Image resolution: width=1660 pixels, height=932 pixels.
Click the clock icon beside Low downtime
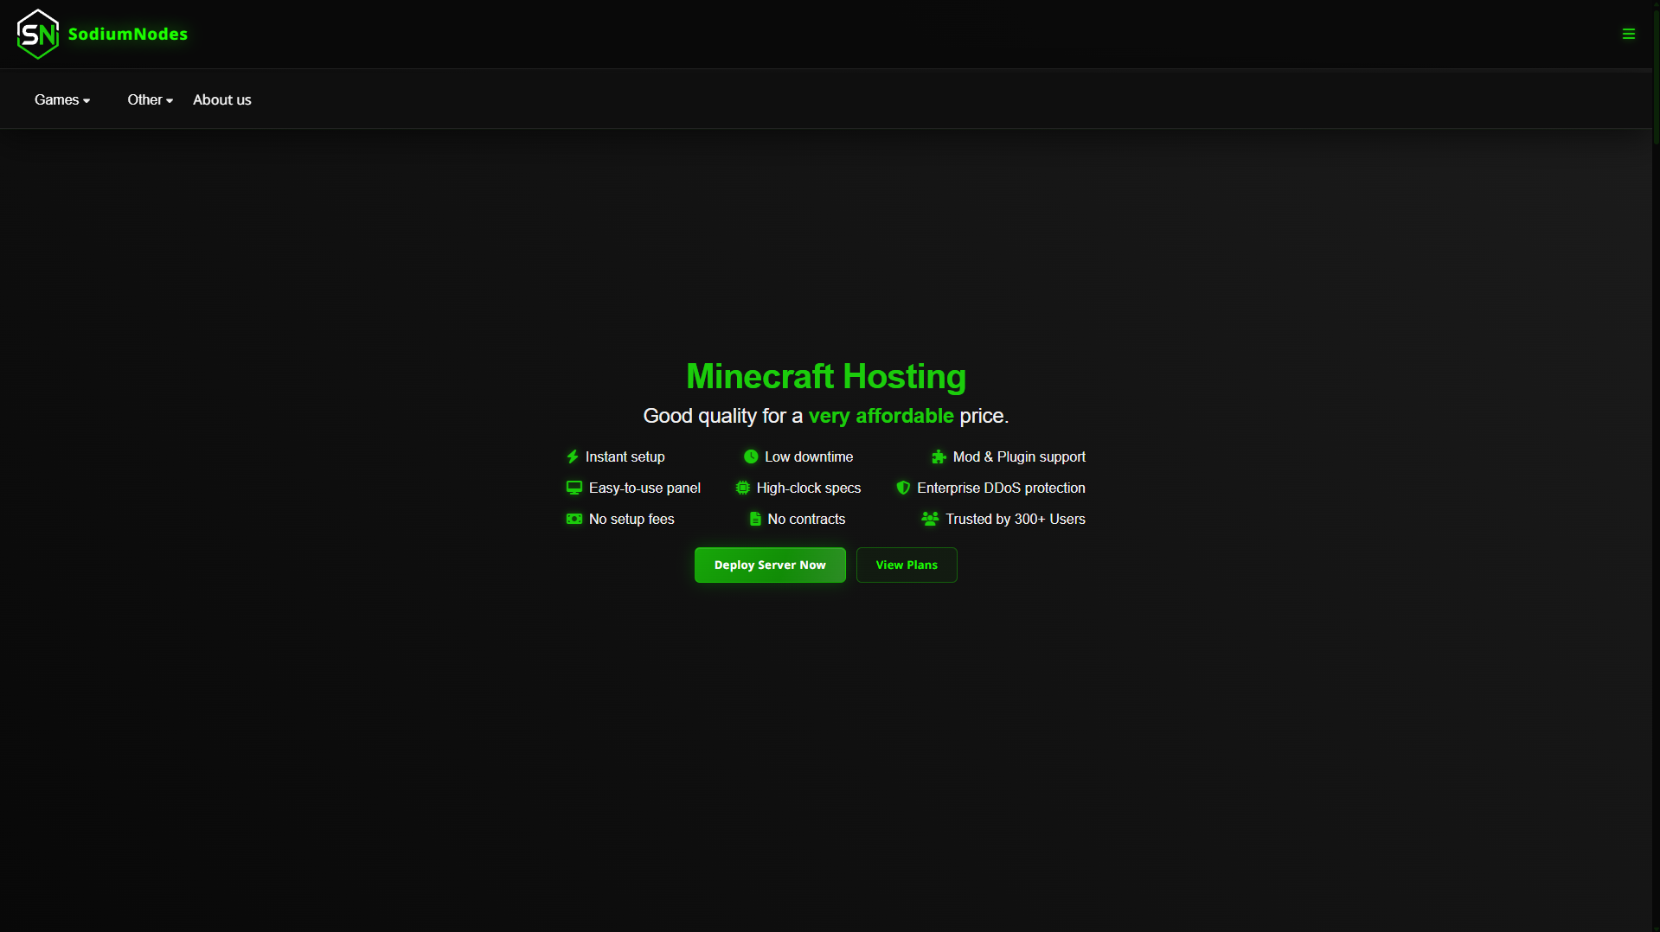coord(751,456)
